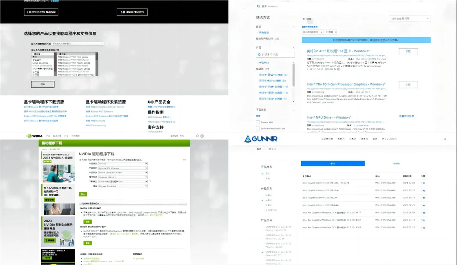The height and width of the screenshot is (265, 457).
Task: Click 服务 breadcrumb on GUNNIR page
Action: click(259, 149)
